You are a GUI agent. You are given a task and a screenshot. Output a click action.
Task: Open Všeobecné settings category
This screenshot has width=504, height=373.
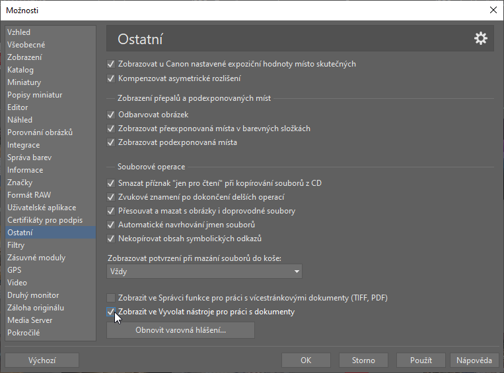50,45
